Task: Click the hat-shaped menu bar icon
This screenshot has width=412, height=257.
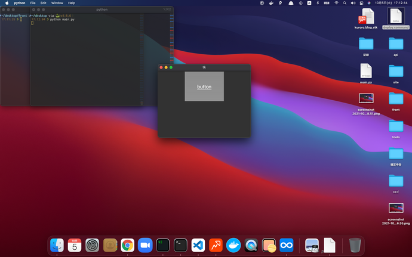Action: [291, 3]
